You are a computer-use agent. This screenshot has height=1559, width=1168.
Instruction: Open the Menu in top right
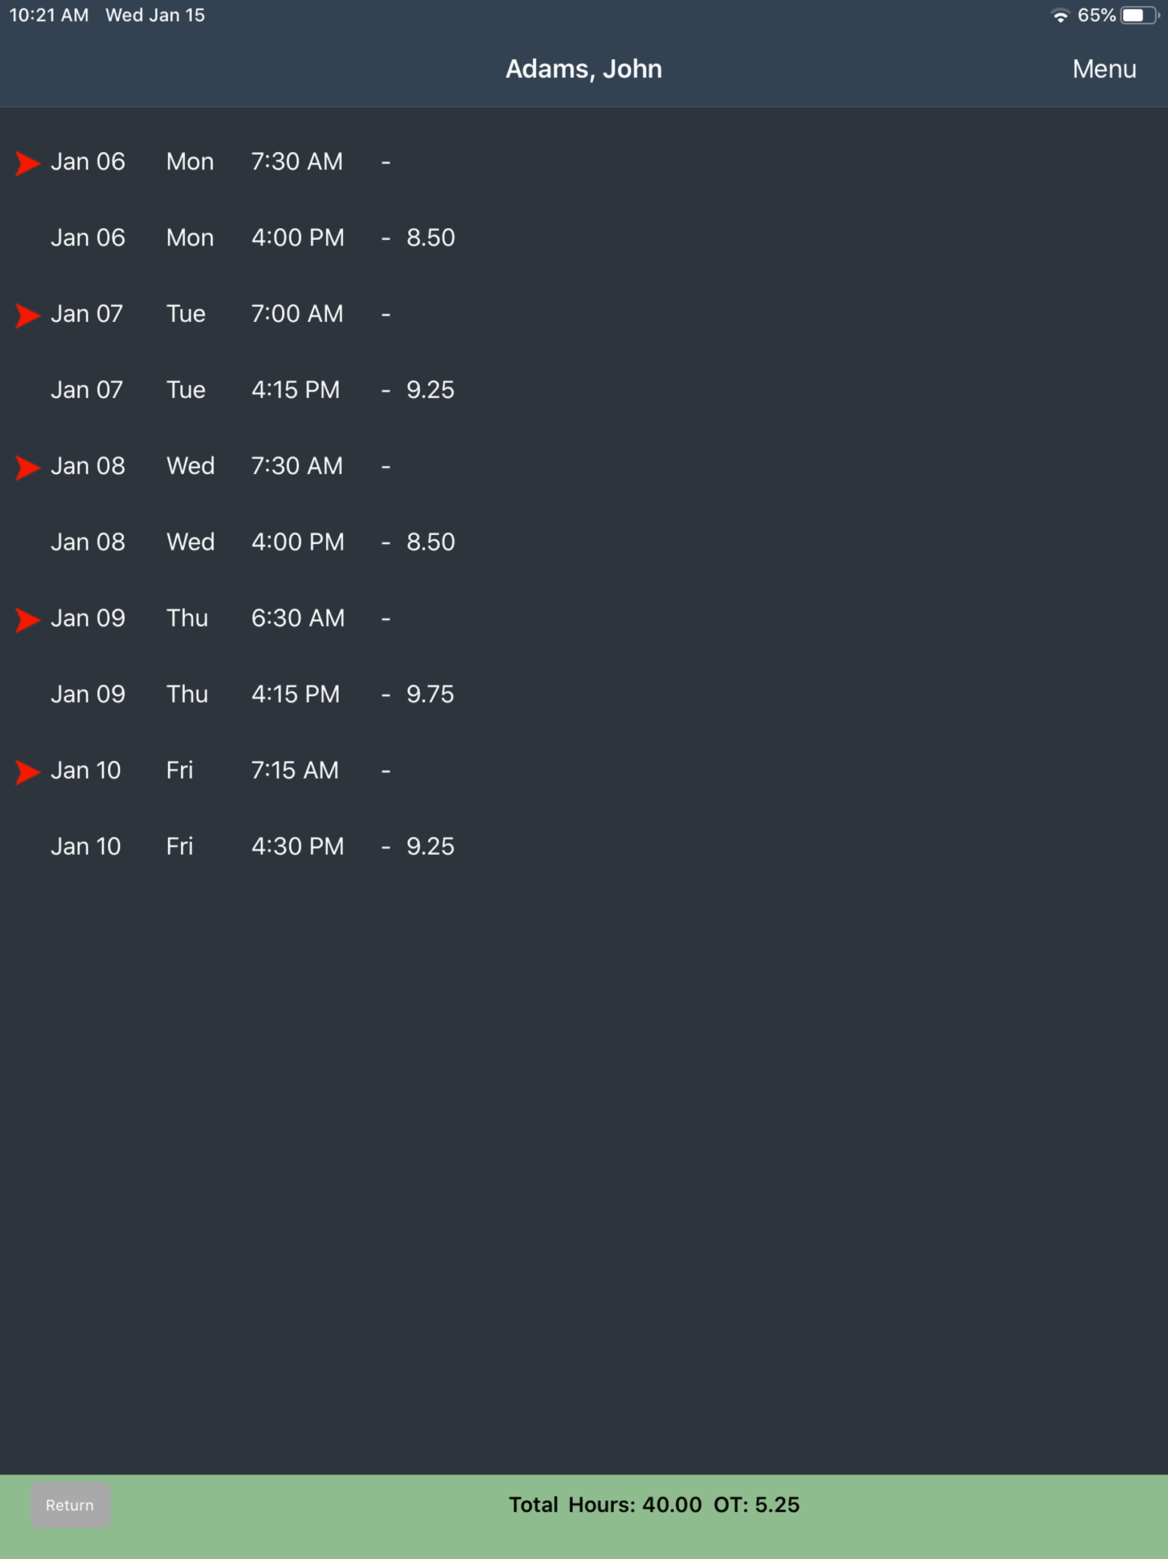(x=1104, y=69)
